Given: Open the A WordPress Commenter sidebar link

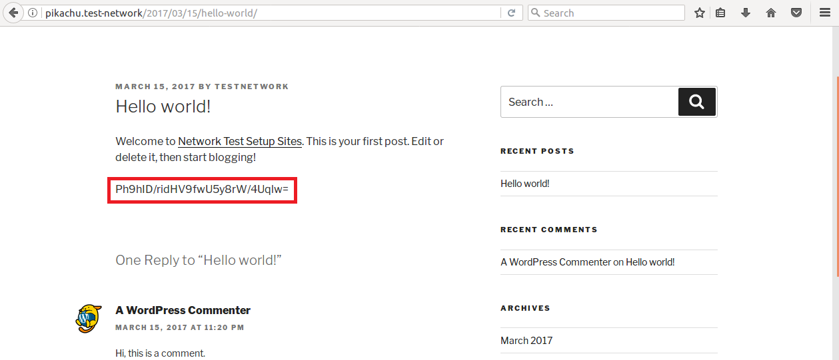Looking at the screenshot, I should [x=556, y=262].
